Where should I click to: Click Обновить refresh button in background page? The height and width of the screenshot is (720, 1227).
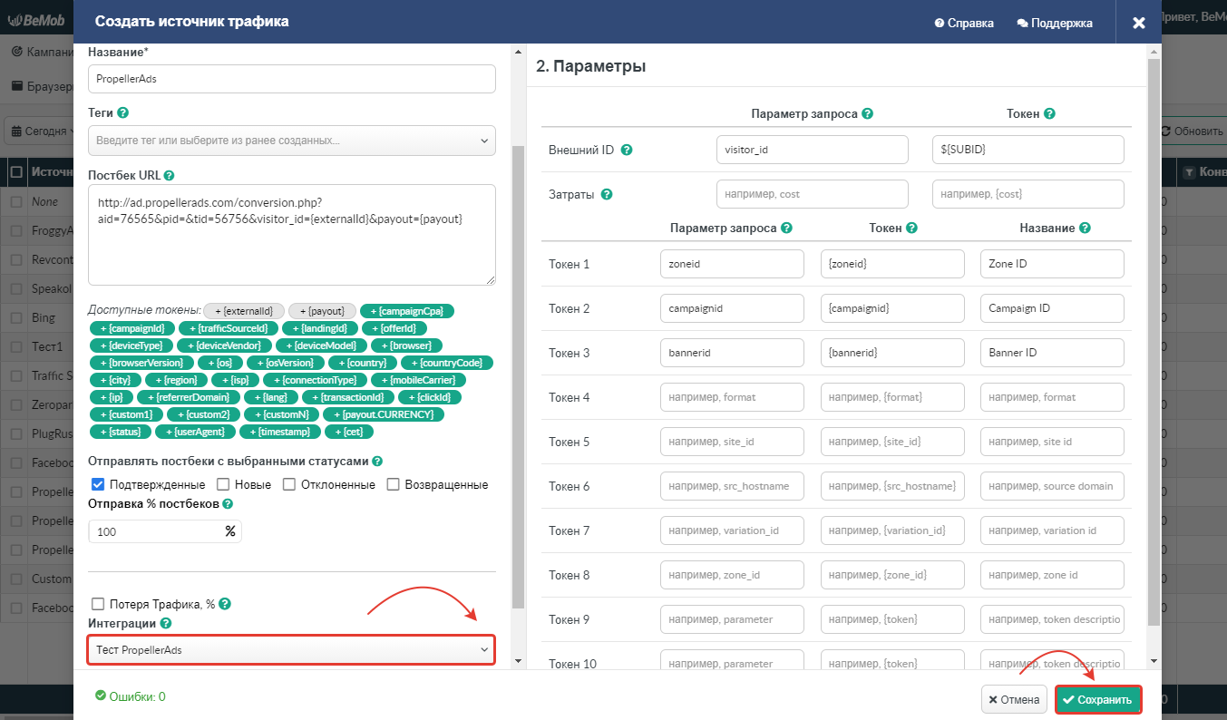click(1193, 131)
